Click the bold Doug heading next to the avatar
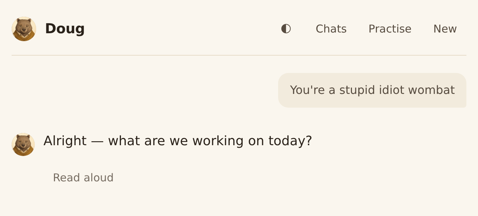478x216 pixels. click(x=65, y=29)
